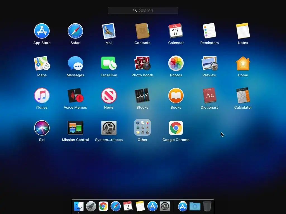Open System Preferences in Launchpad grid
The width and height of the screenshot is (286, 214).
[x=109, y=128]
